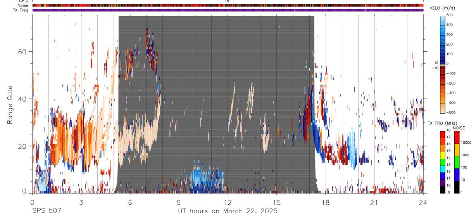Click the multicolored Noise strip above plot

(x=228, y=5)
